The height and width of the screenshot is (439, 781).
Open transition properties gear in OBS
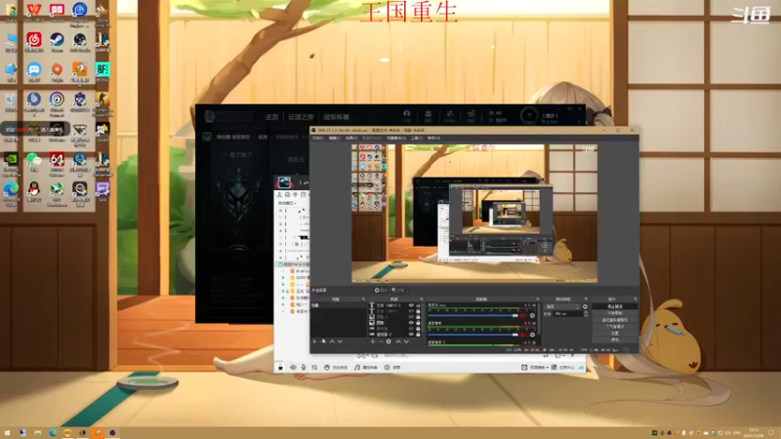tap(585, 306)
